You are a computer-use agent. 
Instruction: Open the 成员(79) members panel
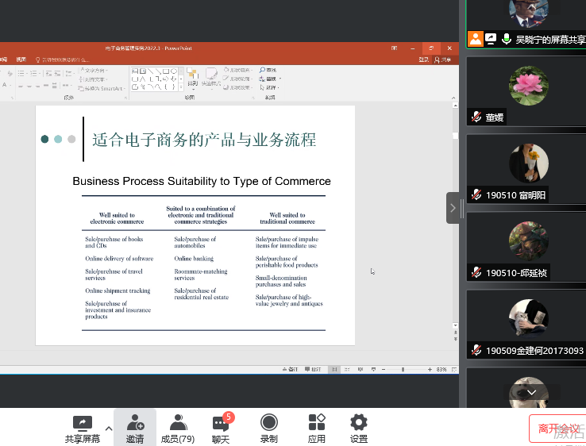tap(178, 423)
